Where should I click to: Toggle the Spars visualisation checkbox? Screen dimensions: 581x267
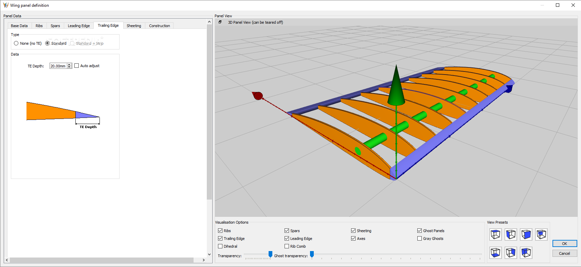[287, 230]
